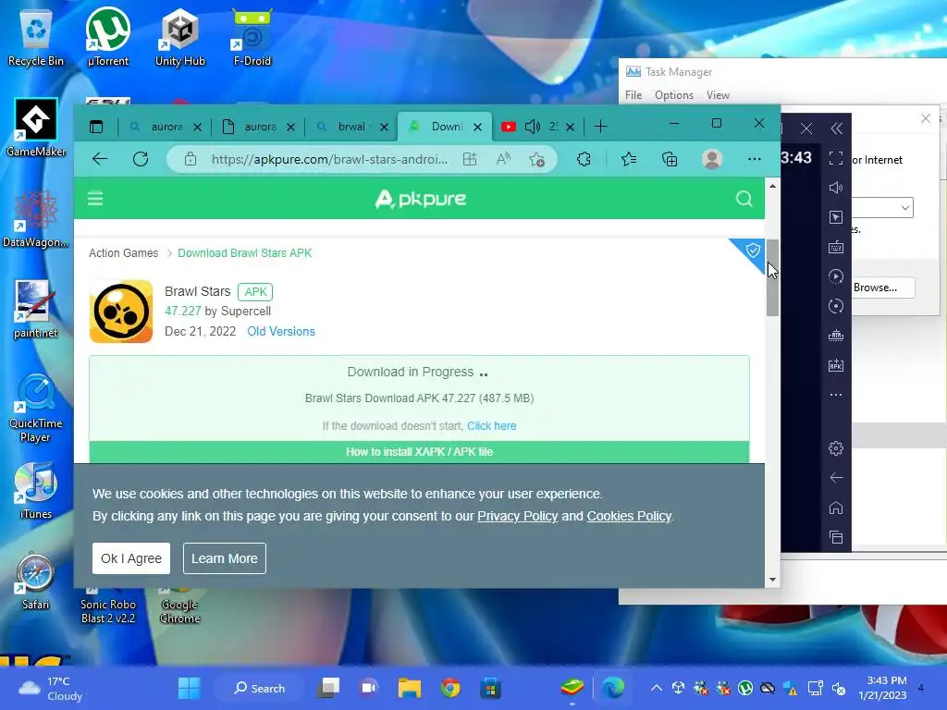The height and width of the screenshot is (710, 947).
Task: Open the APKPure hamburger menu
Action: tap(95, 199)
